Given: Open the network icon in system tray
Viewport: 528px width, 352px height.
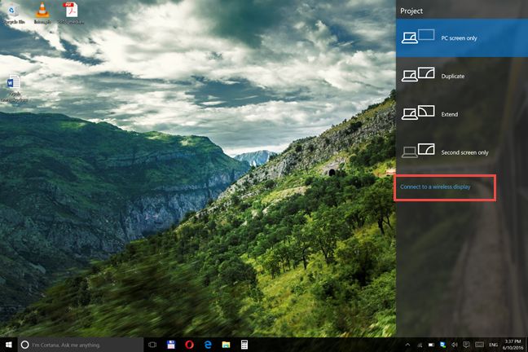Looking at the screenshot, I should 420,345.
